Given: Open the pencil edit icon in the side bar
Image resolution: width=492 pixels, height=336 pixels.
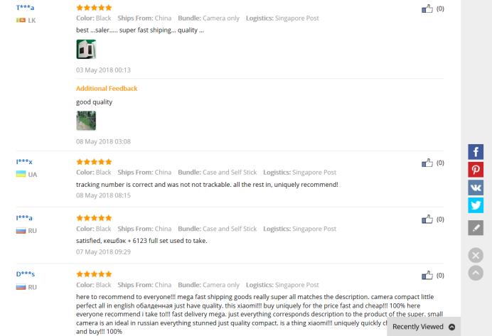Looking at the screenshot, I should click(476, 227).
